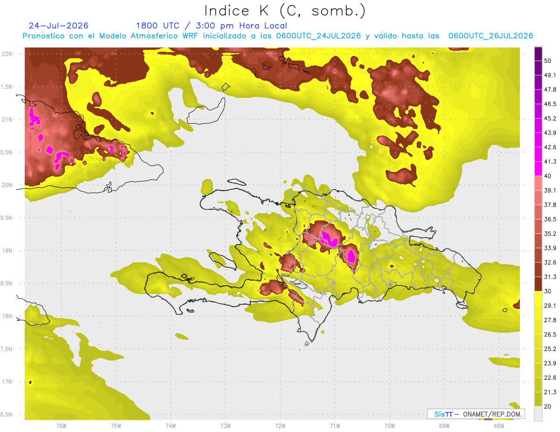Click the colorbar value "46.5"
This screenshot has height=432, width=560.
coord(550,104)
